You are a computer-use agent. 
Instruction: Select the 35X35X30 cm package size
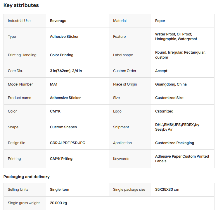[167, 190]
